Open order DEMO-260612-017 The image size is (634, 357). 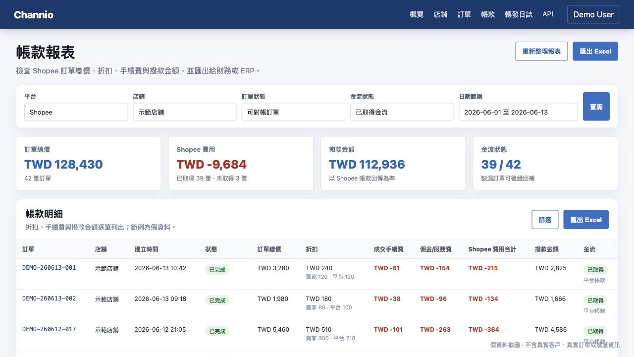(x=49, y=329)
